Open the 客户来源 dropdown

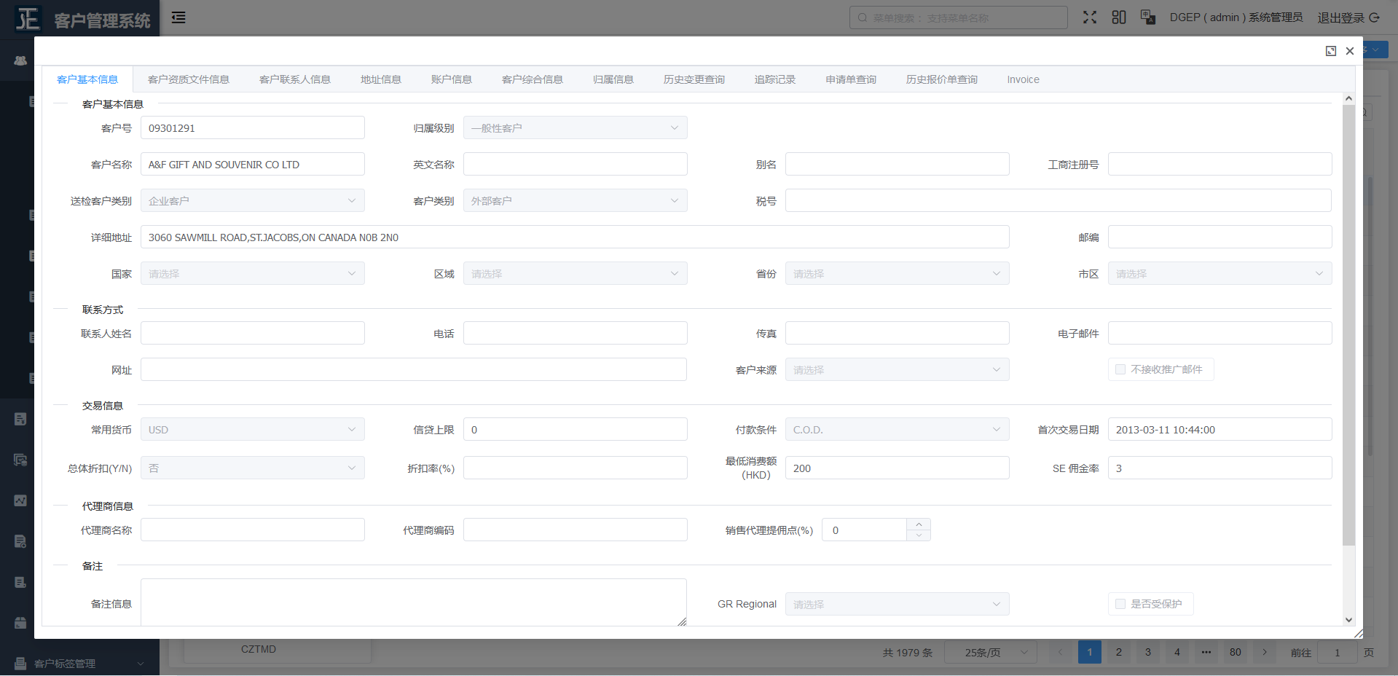point(898,369)
